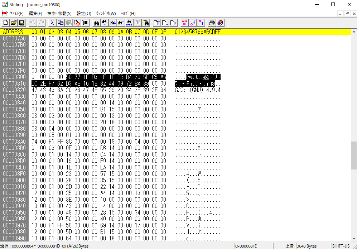Image resolution: width=357 pixels, height=249 pixels.
Task: Click the 3648 Bytes file size indicator
Action: point(313,246)
